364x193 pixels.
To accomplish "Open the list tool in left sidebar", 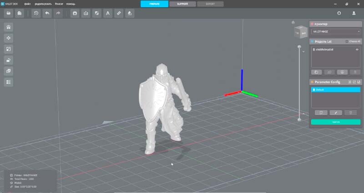I will pos(9,82).
